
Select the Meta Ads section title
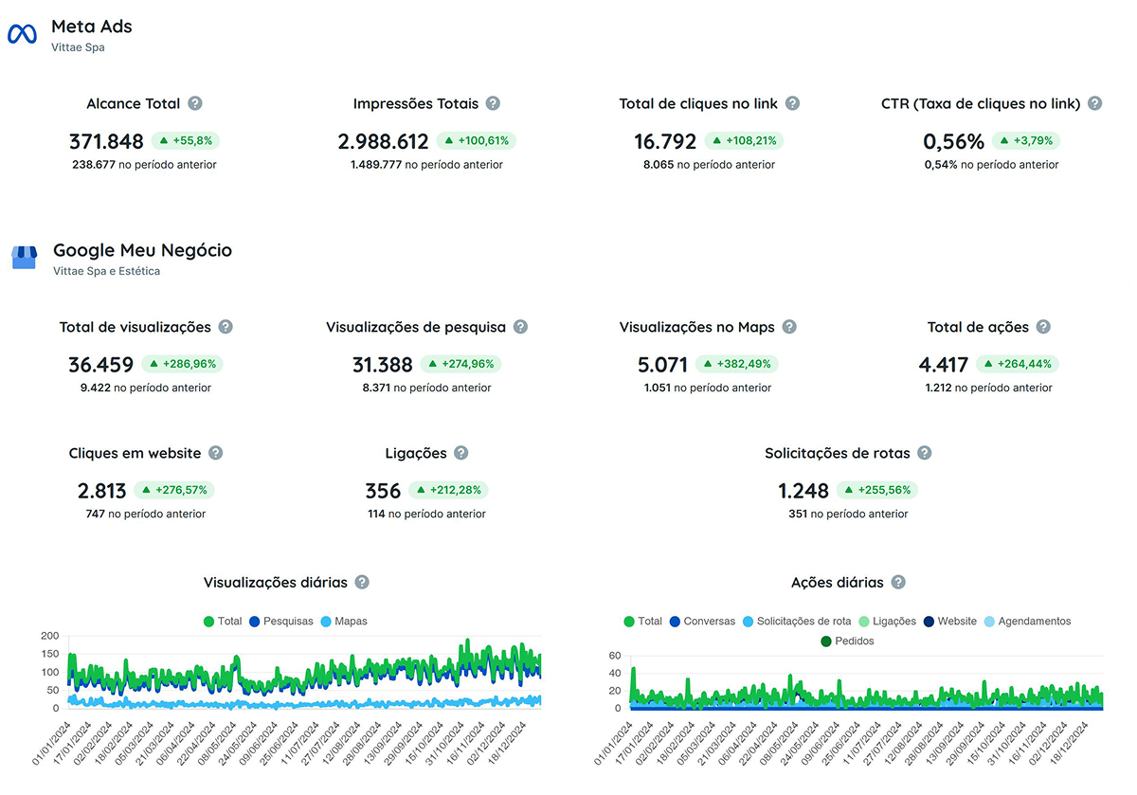click(92, 27)
